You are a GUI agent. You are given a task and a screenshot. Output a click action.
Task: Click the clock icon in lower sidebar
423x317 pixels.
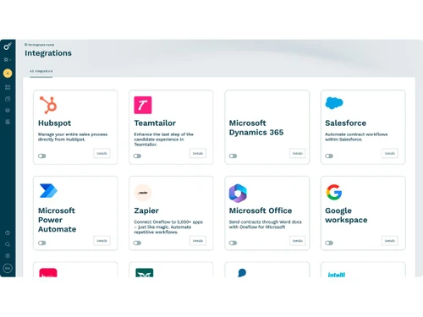(x=8, y=232)
